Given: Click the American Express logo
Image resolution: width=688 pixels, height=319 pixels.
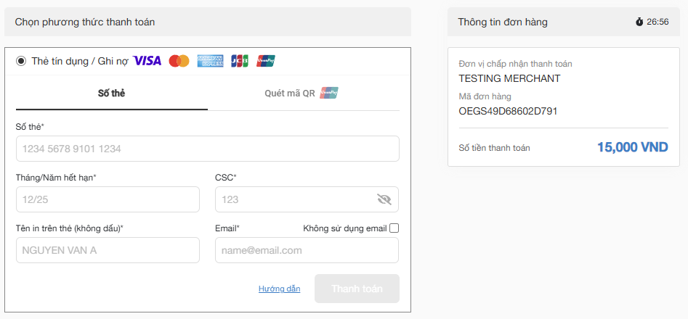Looking at the screenshot, I should (x=210, y=61).
